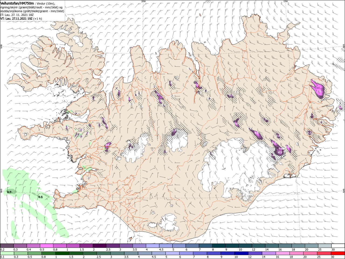Viewport: 345px width, 259px height.
Task: Click the 1.0 value in the eastern pink snow patch
Action: [319, 92]
